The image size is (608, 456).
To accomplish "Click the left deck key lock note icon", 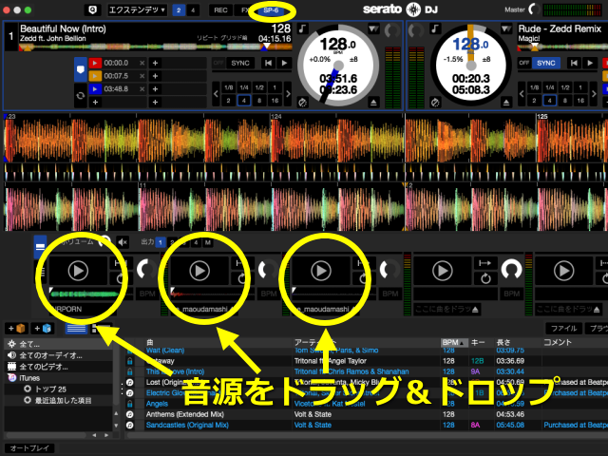I will (301, 29).
